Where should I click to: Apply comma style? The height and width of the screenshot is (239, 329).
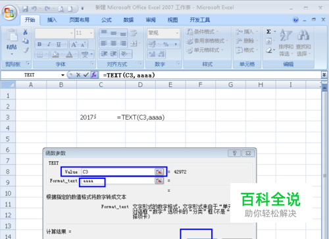pyautogui.click(x=176, y=44)
